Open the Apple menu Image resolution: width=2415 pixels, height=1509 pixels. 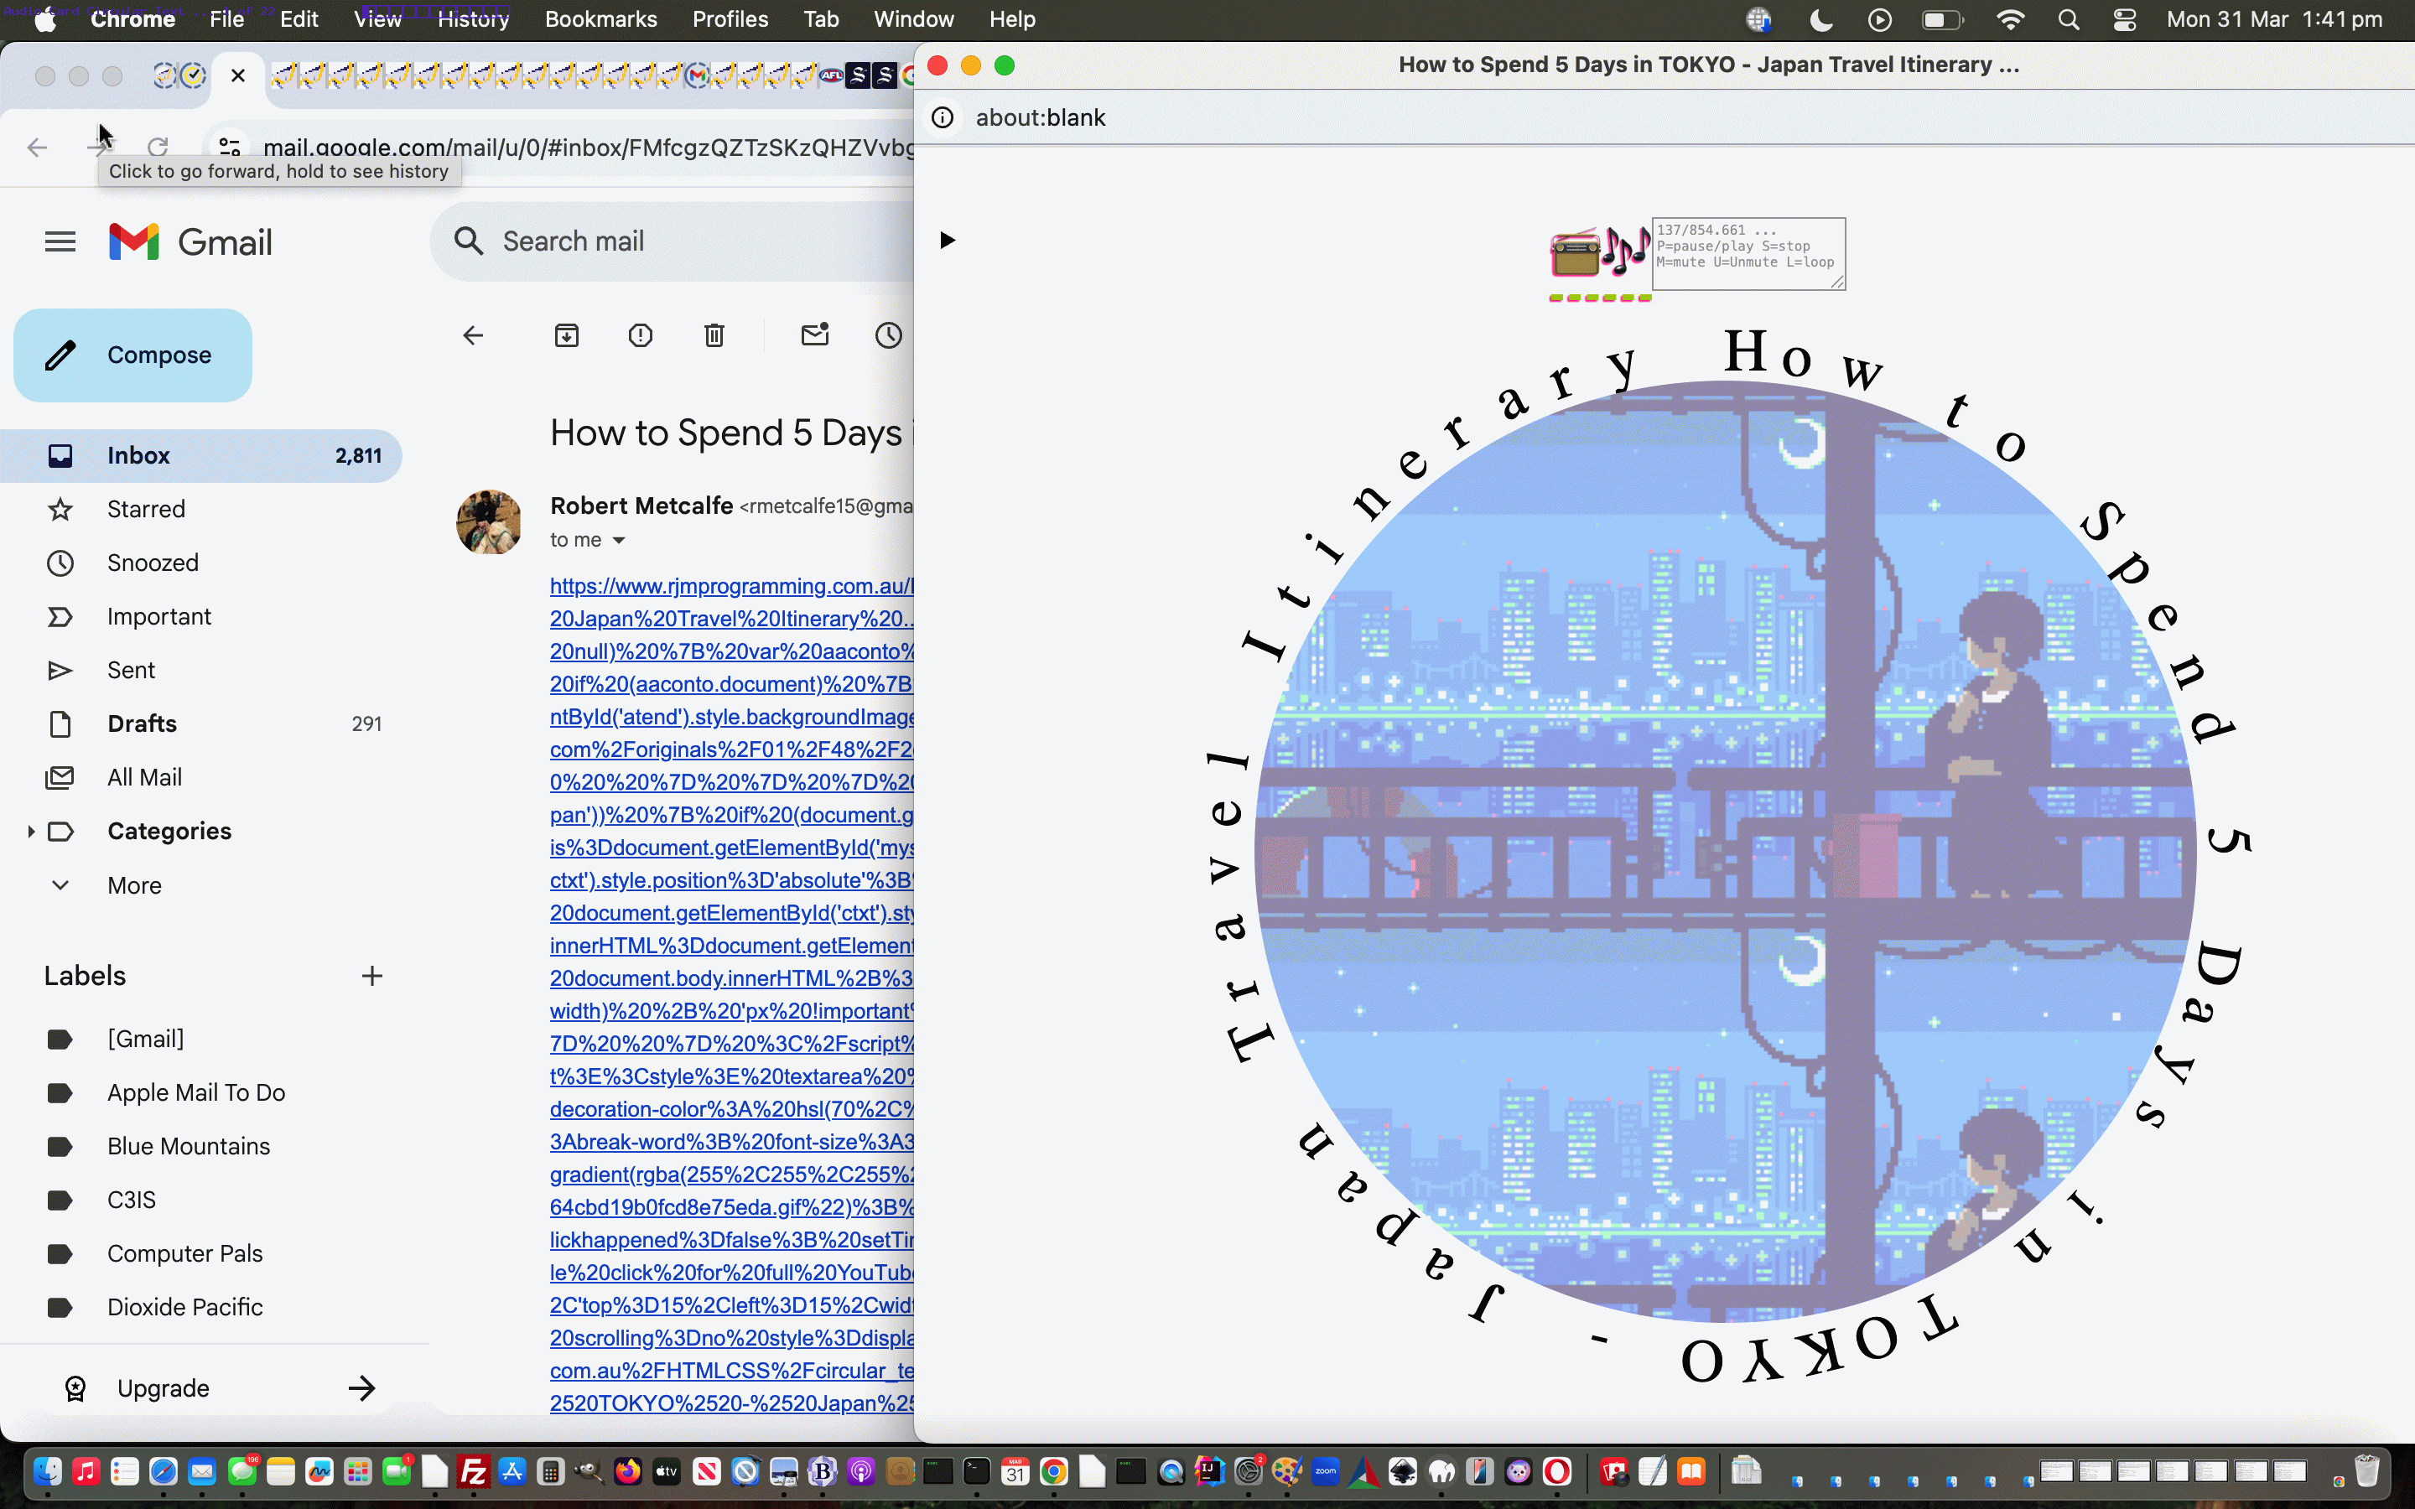pyautogui.click(x=45, y=19)
